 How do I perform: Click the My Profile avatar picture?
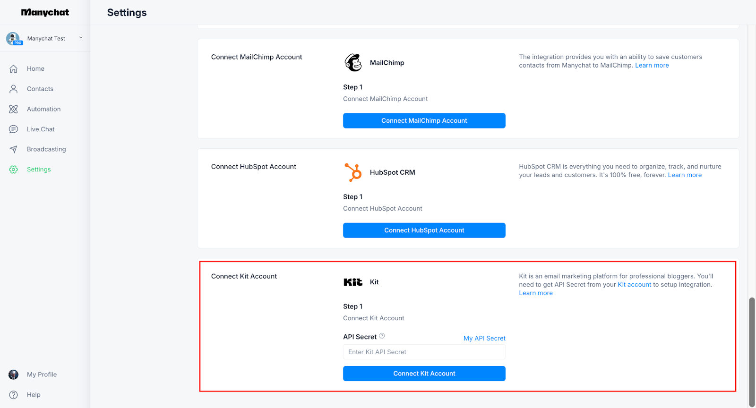(x=14, y=374)
